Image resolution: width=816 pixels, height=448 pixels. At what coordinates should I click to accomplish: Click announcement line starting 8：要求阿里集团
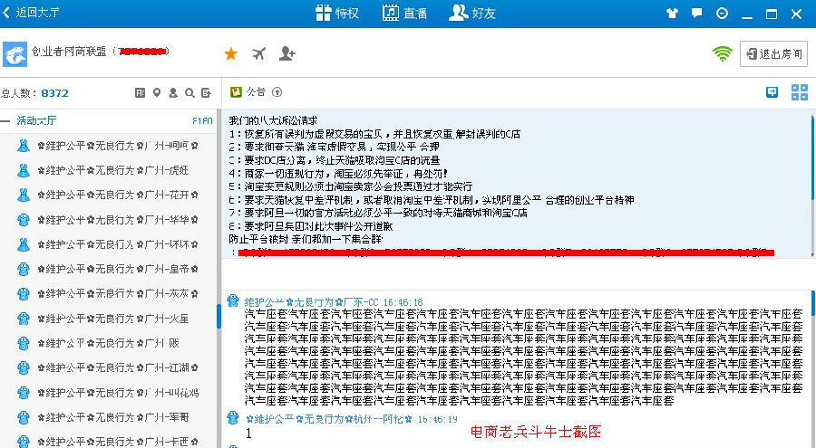(311, 226)
